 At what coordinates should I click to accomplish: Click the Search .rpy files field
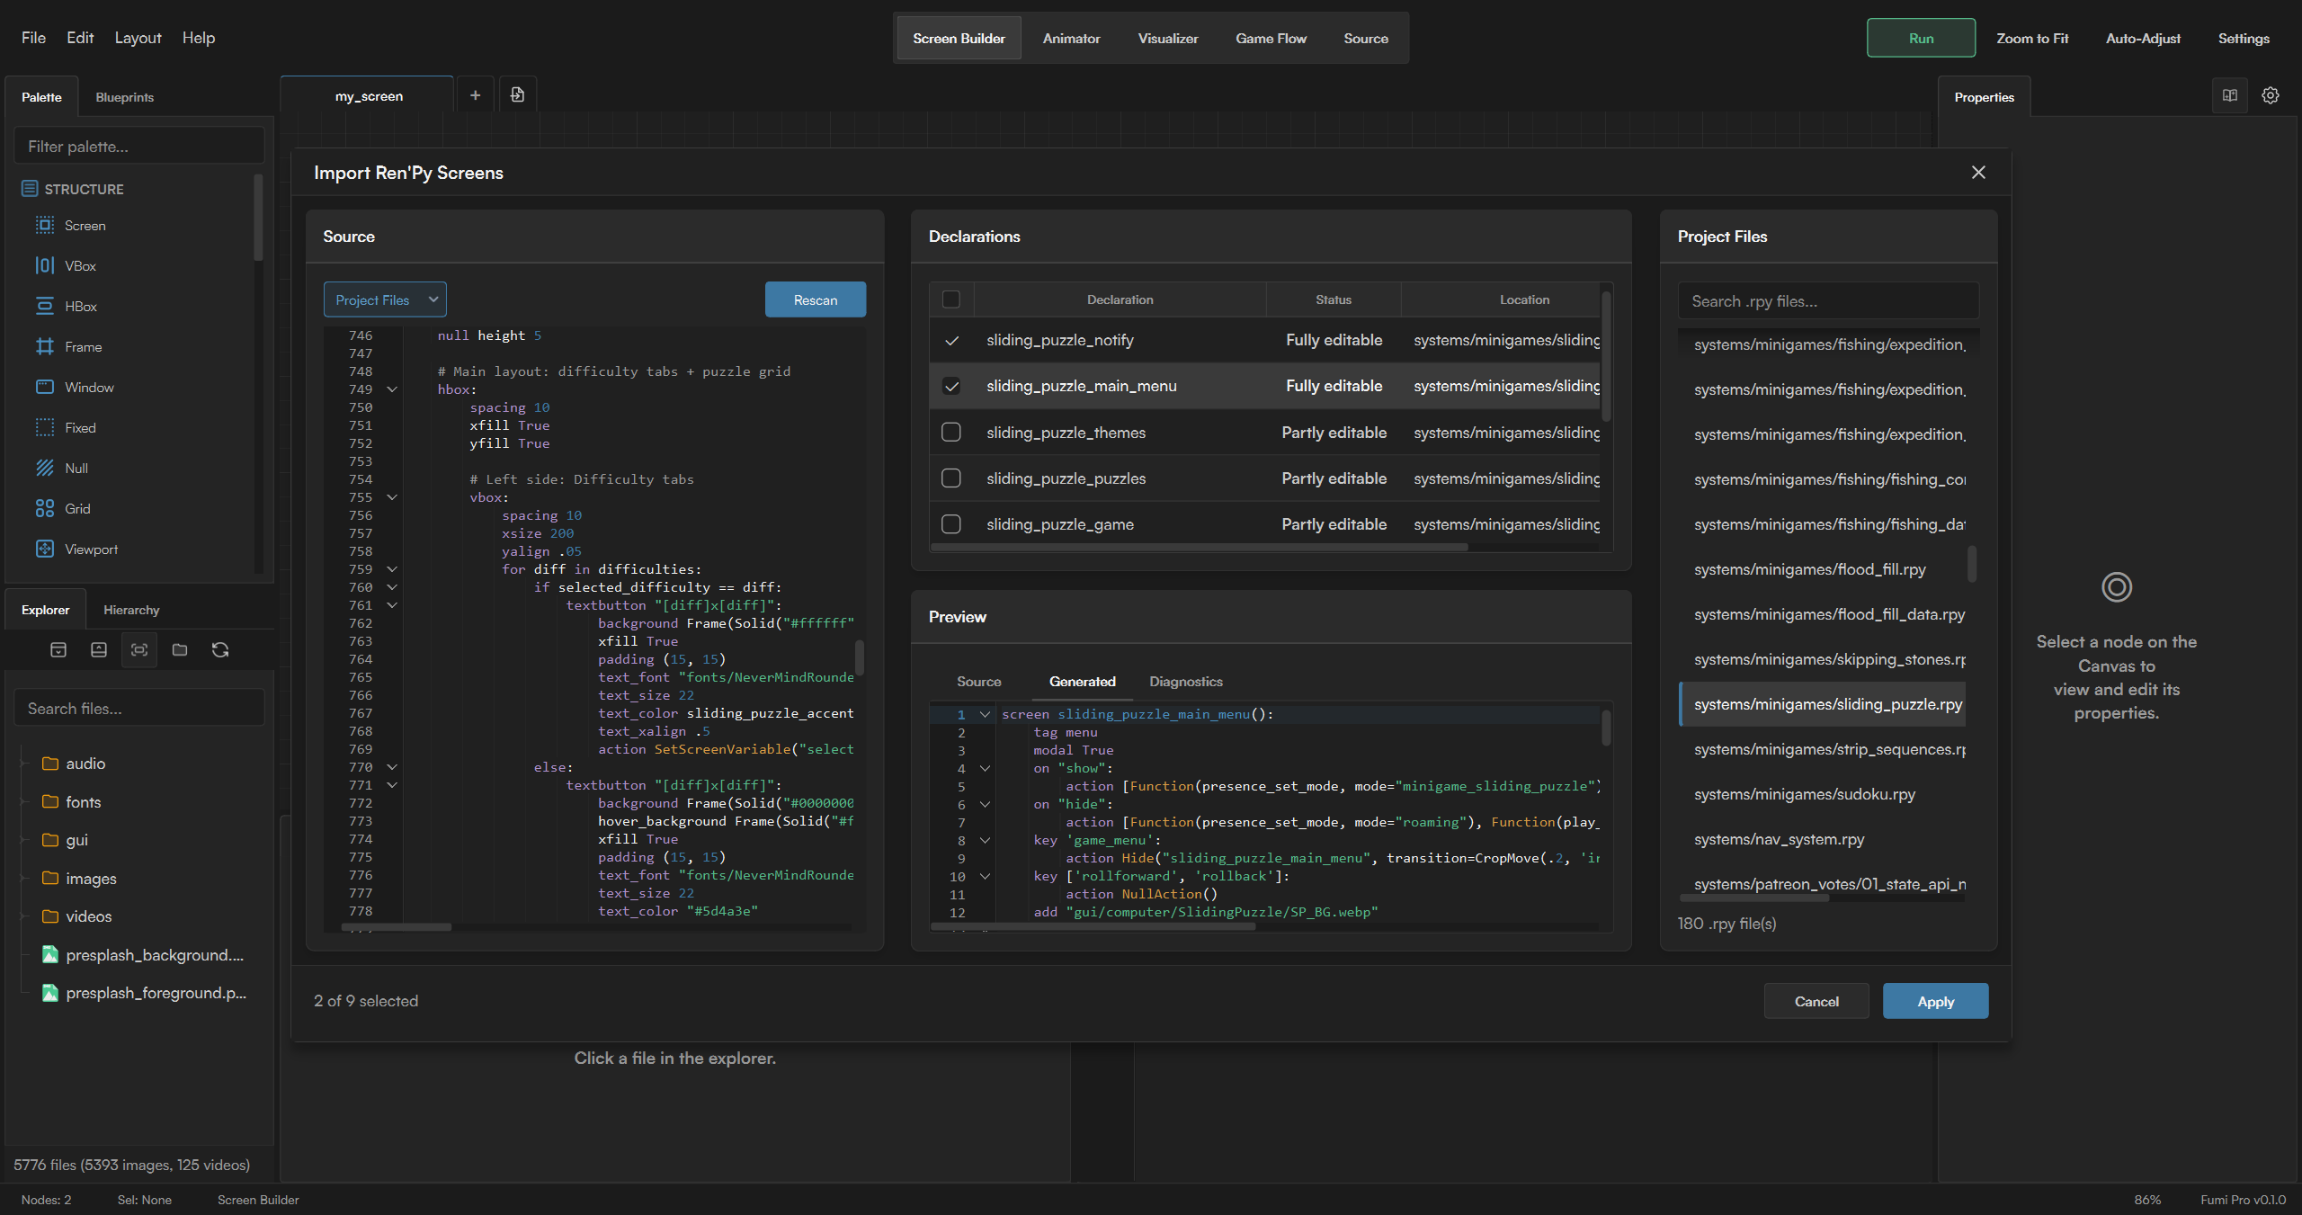point(1828,301)
